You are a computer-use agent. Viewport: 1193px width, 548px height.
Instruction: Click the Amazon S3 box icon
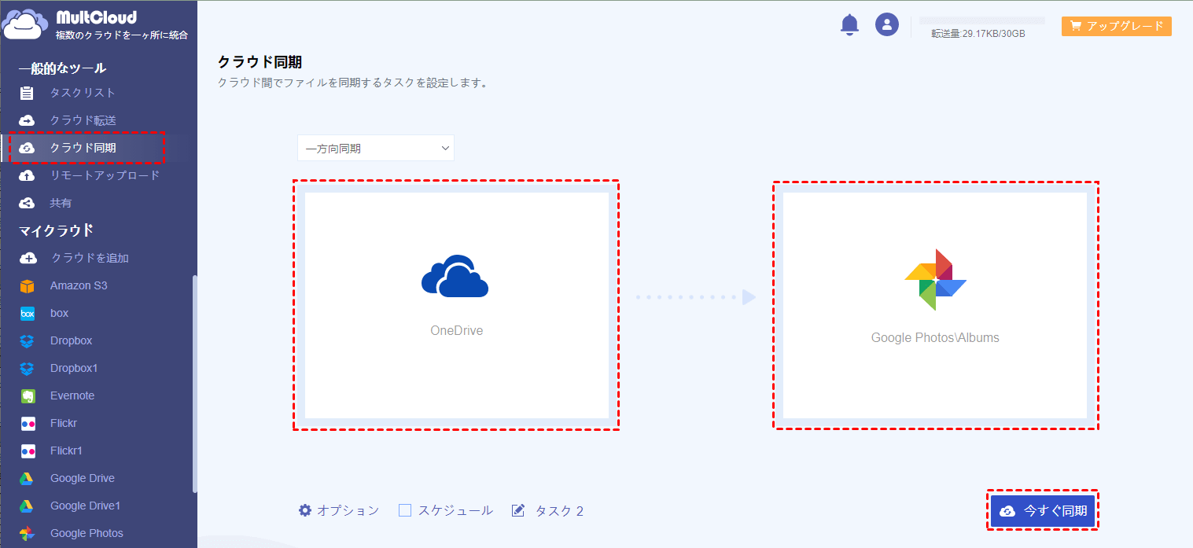[x=27, y=285]
